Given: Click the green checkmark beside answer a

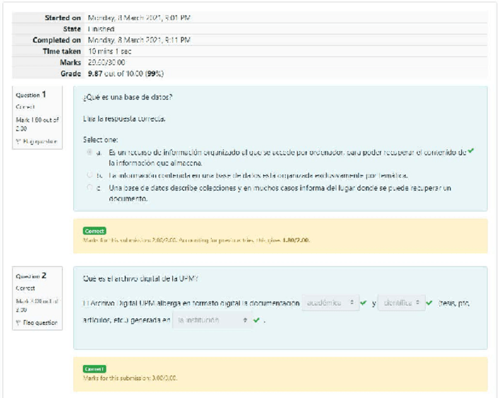Looking at the screenshot, I should (470, 152).
